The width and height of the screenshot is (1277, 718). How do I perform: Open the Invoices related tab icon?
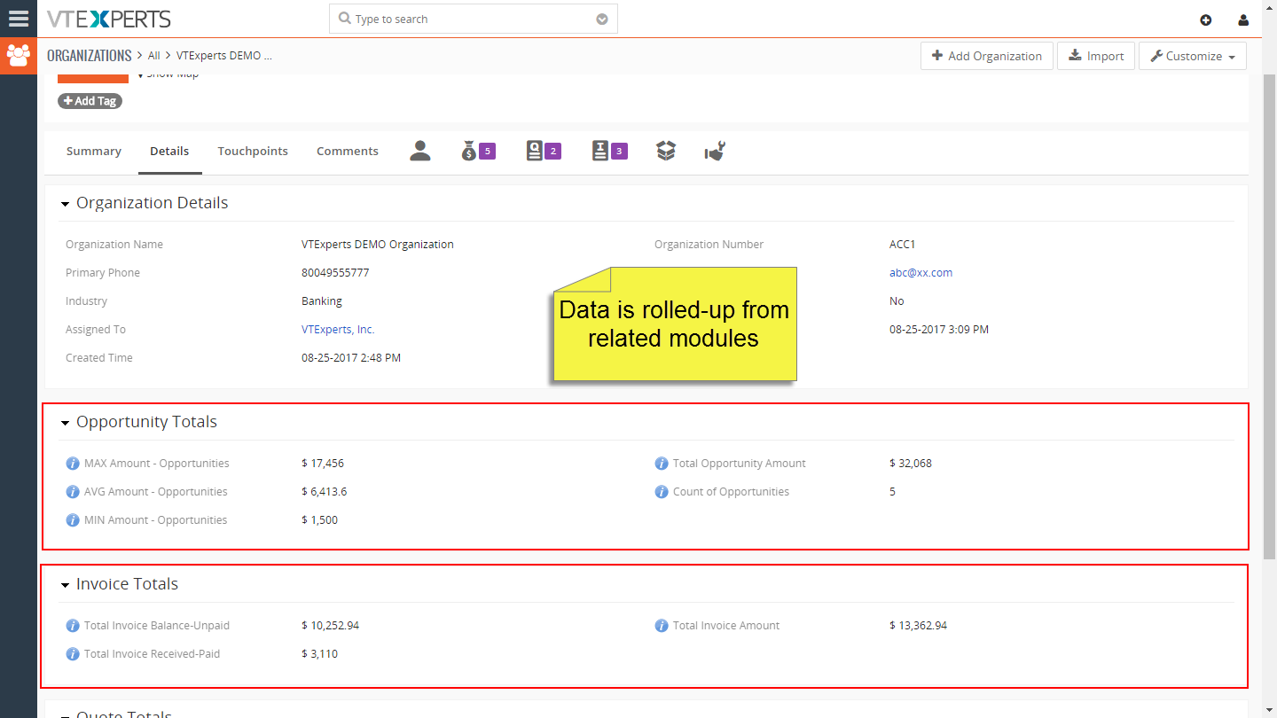[x=600, y=152]
